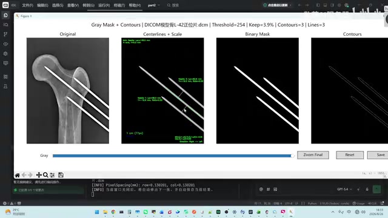Open the 运行(R) menu
388x218 pixels.
pyautogui.click(x=104, y=5)
